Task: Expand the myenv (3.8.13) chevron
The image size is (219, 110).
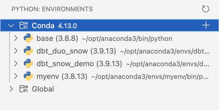Action: pyautogui.click(x=16, y=76)
